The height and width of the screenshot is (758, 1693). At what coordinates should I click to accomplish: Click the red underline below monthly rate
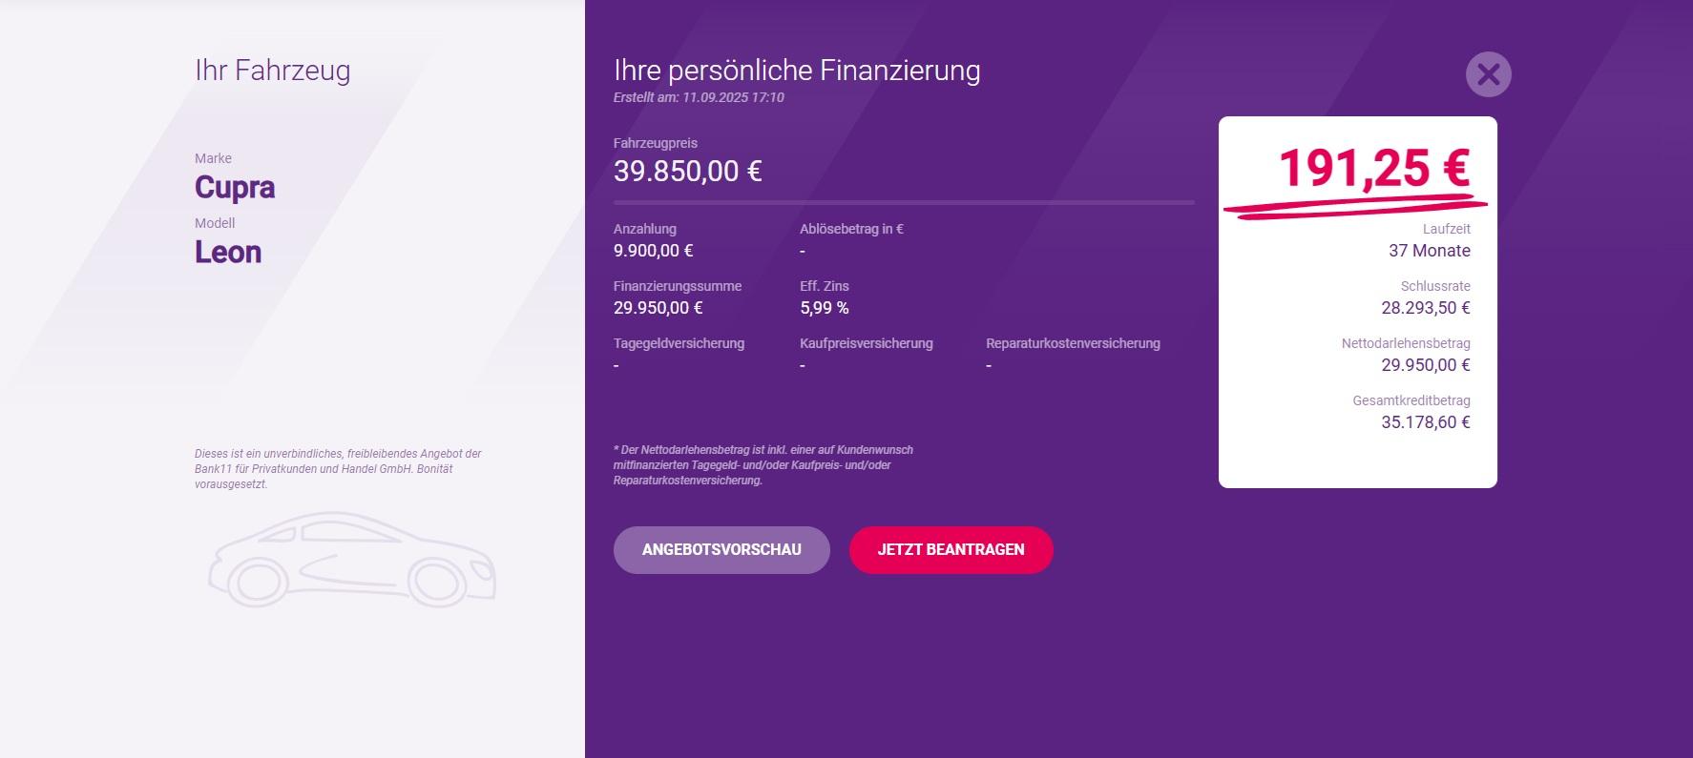(1355, 206)
